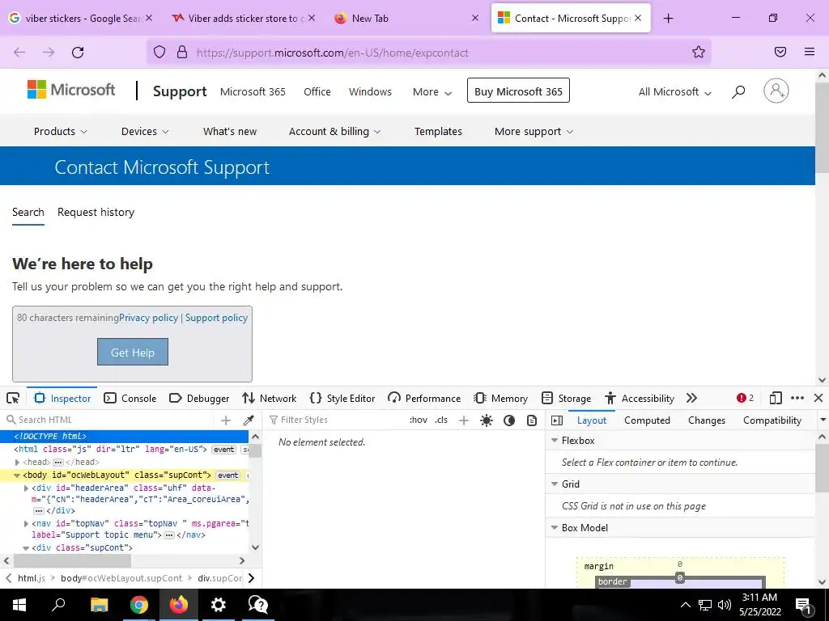Collapse the Grid section
Screen dimensions: 829x621
tap(555, 484)
